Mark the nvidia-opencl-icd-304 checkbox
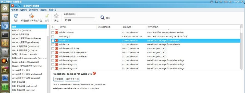 (x=53, y=49)
